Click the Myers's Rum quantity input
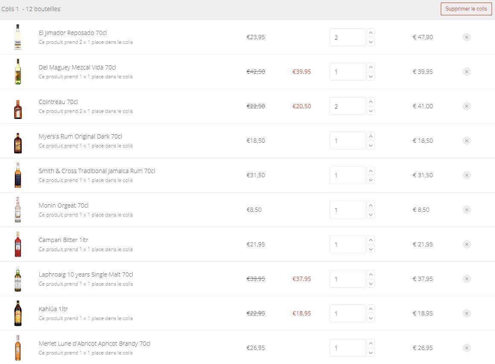Viewport: 495px width, 364px height. (347, 141)
